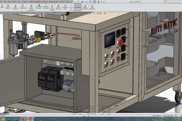Viewport: 182px width, 121px height.
Task: Open Smart Fasteners tool
Action: [15, 7]
